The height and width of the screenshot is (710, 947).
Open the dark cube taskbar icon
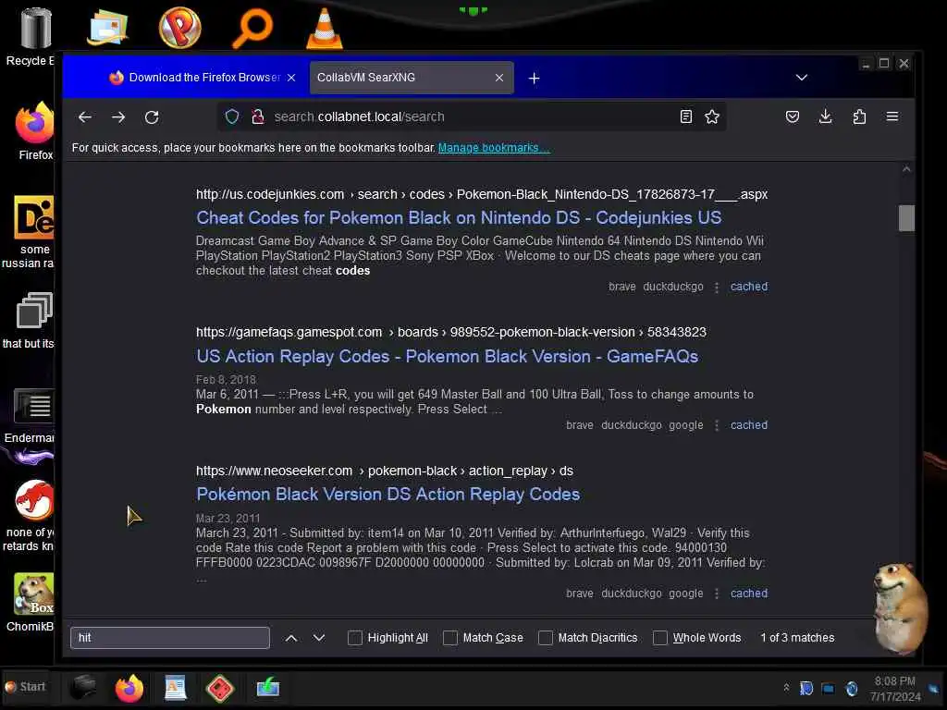click(x=82, y=687)
